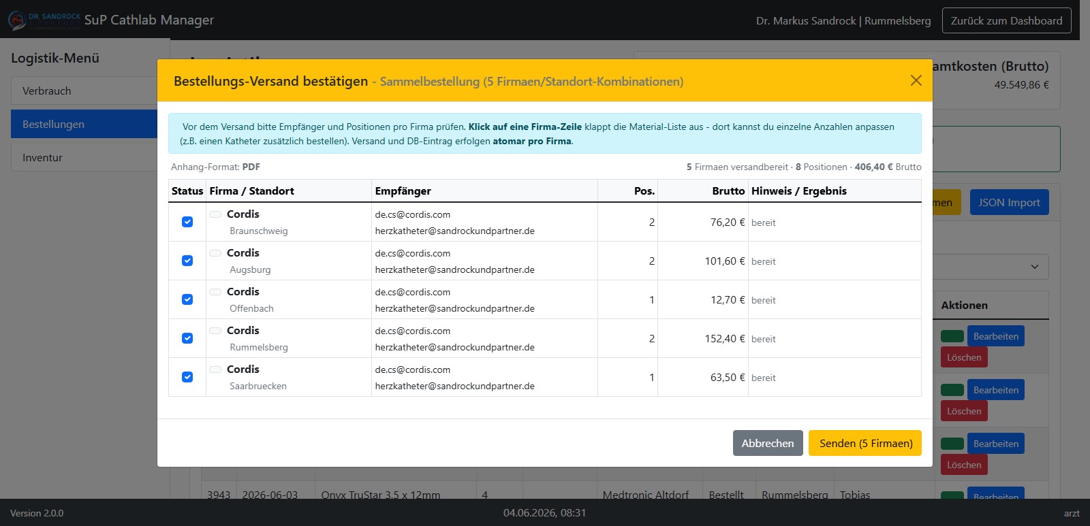
Task: Click the first Löschen button in Aktionen
Action: pyautogui.click(x=964, y=357)
